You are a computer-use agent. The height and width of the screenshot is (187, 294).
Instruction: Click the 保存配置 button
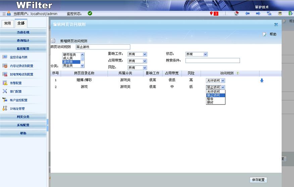tap(258, 180)
